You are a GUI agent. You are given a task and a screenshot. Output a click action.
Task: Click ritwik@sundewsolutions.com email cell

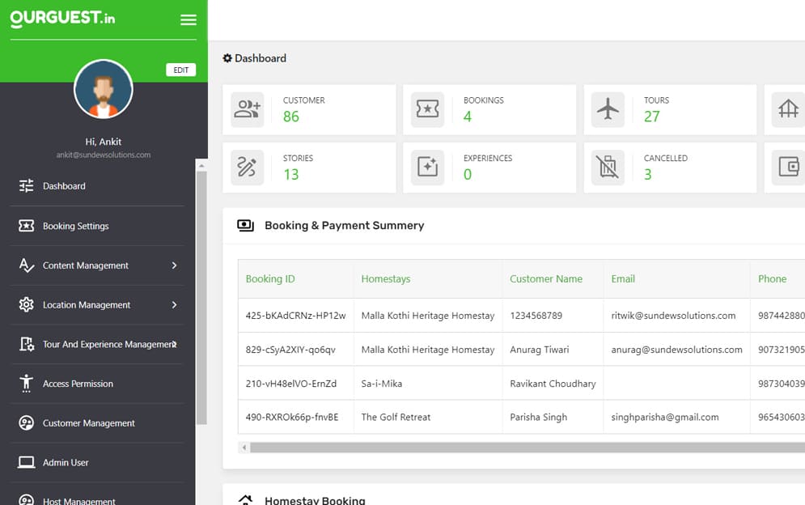[673, 316]
